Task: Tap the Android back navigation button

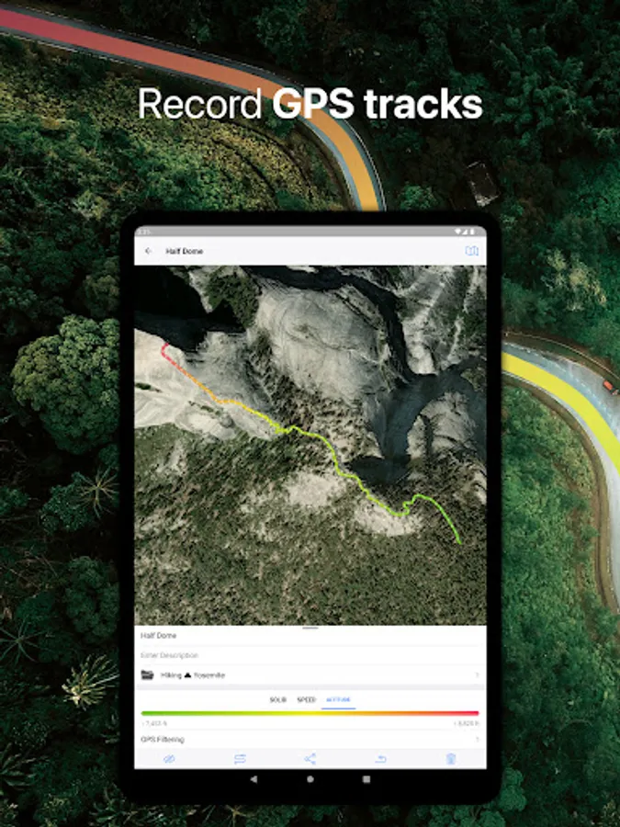Action: click(254, 779)
